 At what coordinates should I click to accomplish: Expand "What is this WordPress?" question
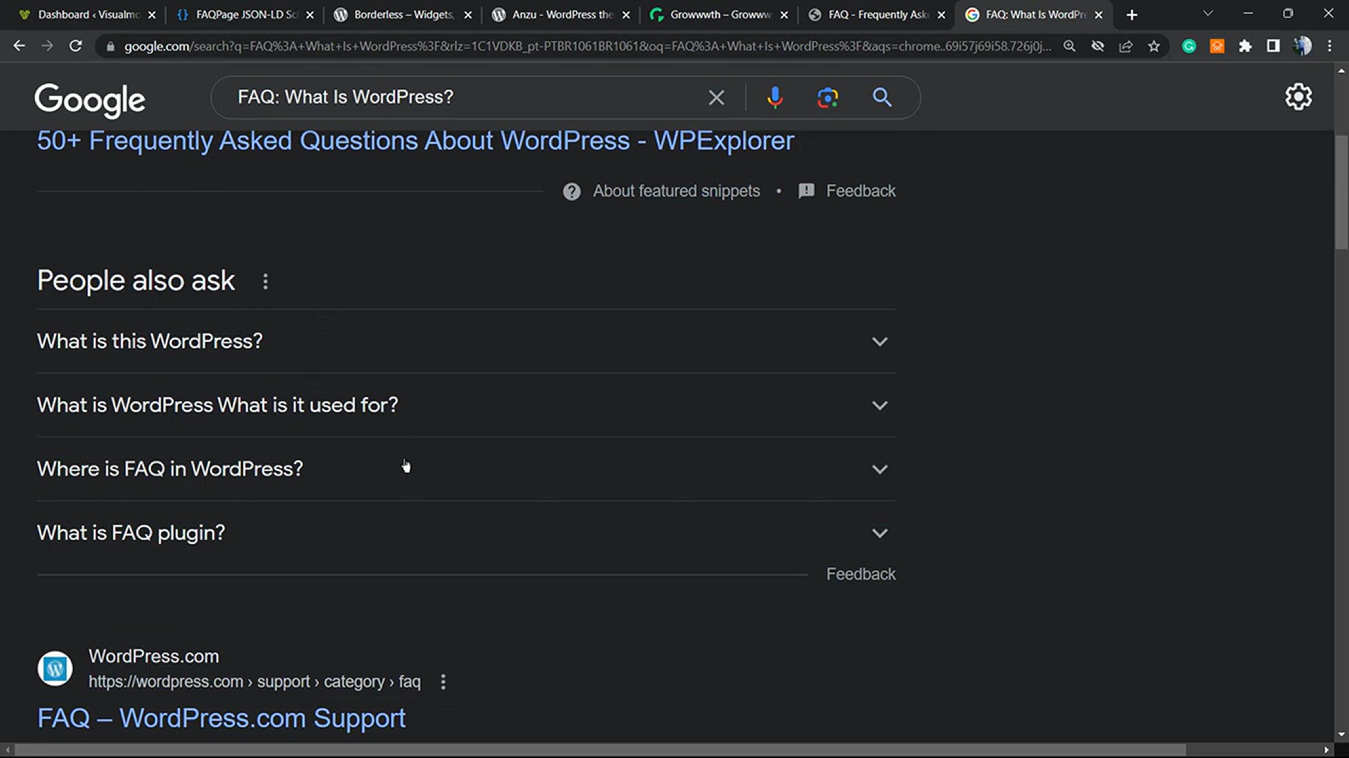(466, 341)
